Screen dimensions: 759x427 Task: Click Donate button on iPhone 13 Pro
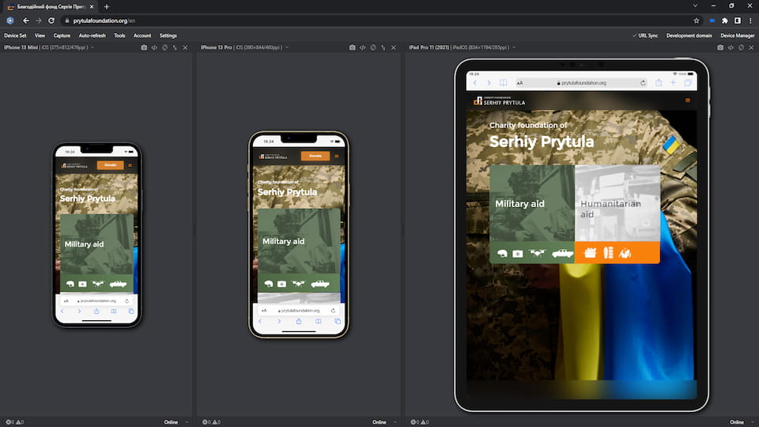pyautogui.click(x=315, y=156)
